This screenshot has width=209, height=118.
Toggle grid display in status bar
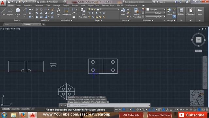(124, 109)
